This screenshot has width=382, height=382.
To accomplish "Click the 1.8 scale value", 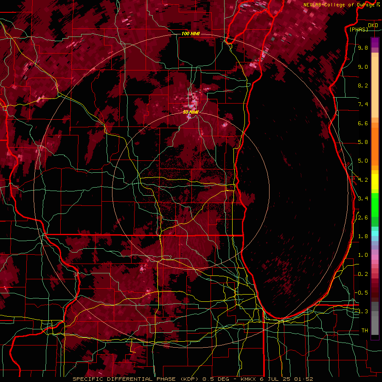I will (x=363, y=236).
